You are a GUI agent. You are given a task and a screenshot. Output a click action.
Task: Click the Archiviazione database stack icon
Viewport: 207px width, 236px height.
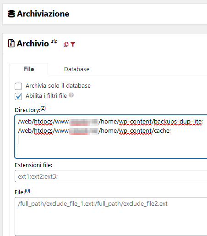pos(11,14)
